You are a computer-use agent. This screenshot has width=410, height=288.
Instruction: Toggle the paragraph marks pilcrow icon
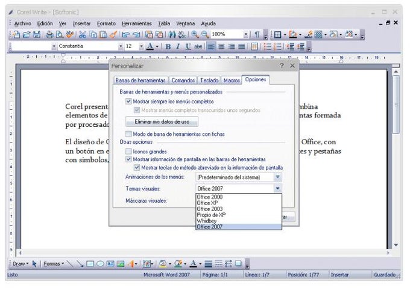(257, 34)
